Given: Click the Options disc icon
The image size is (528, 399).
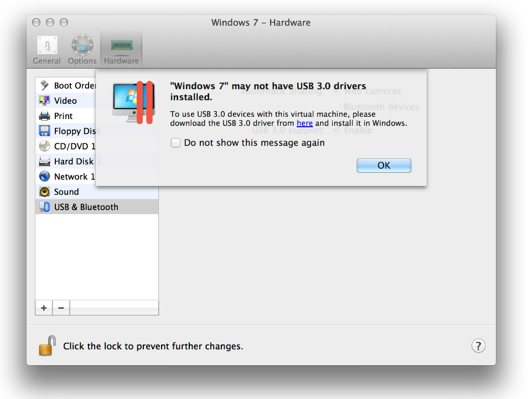Looking at the screenshot, I should 82,45.
